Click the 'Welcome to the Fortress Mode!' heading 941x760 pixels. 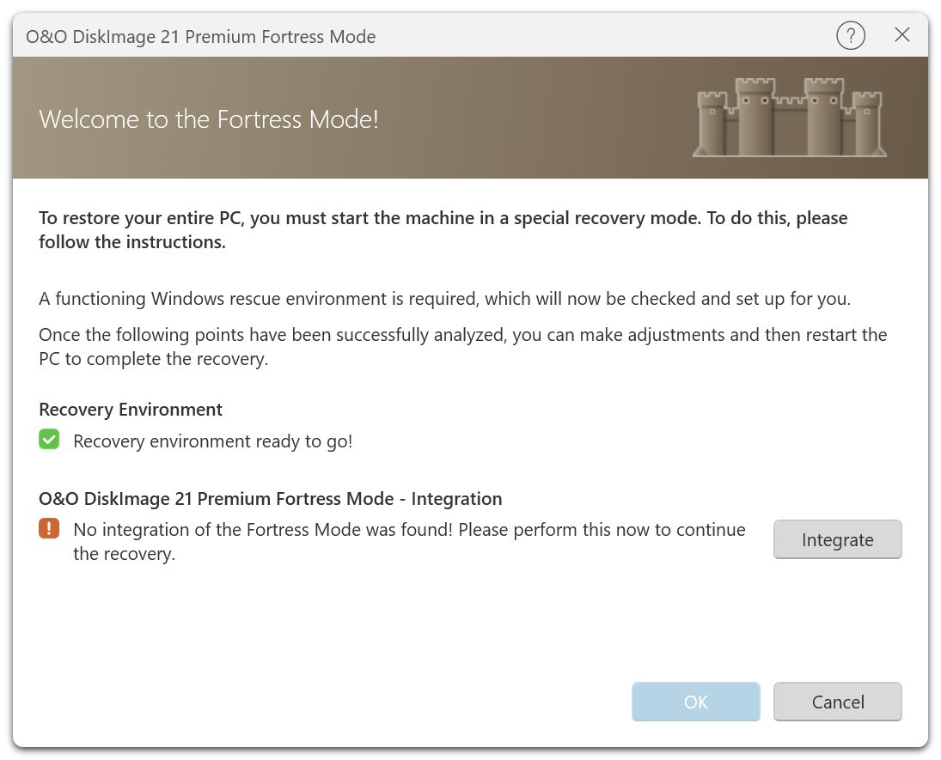click(x=209, y=119)
